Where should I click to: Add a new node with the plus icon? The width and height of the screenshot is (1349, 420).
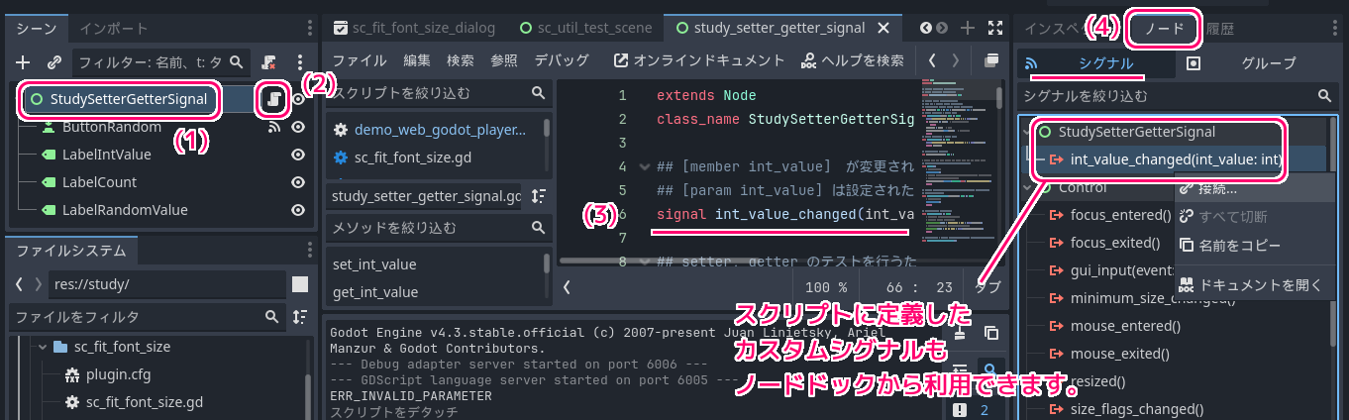pyautogui.click(x=24, y=61)
